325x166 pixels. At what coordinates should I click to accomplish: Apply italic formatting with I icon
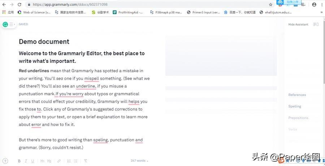coord(26,161)
